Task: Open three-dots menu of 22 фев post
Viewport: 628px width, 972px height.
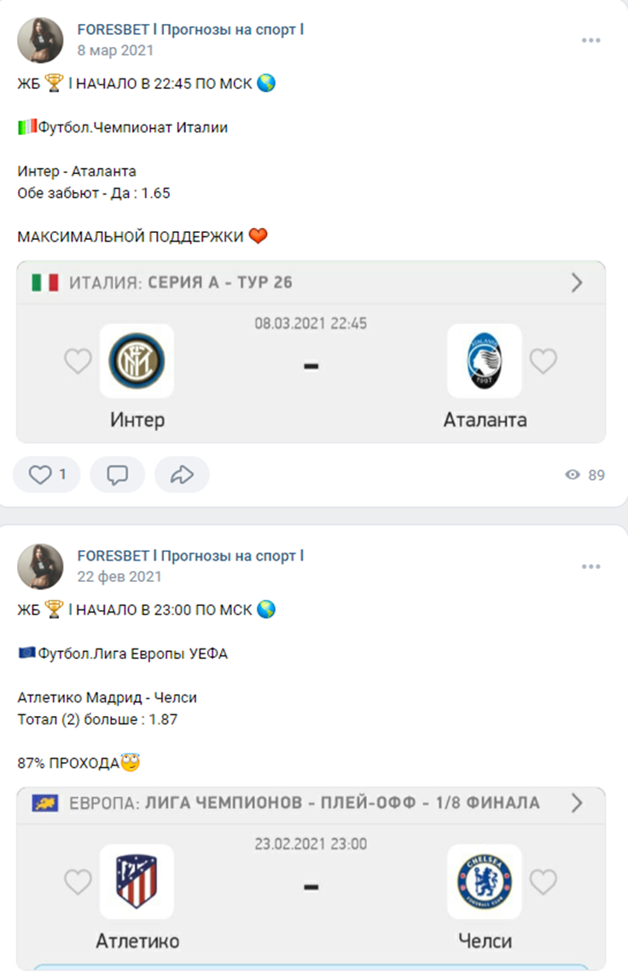Action: (x=590, y=567)
